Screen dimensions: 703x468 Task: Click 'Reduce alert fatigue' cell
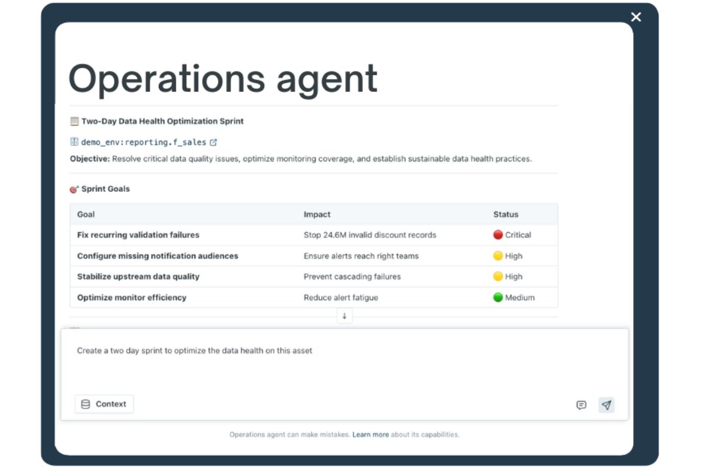341,298
